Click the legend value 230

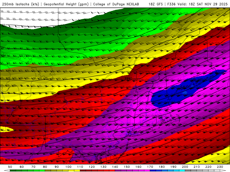click(x=220, y=167)
